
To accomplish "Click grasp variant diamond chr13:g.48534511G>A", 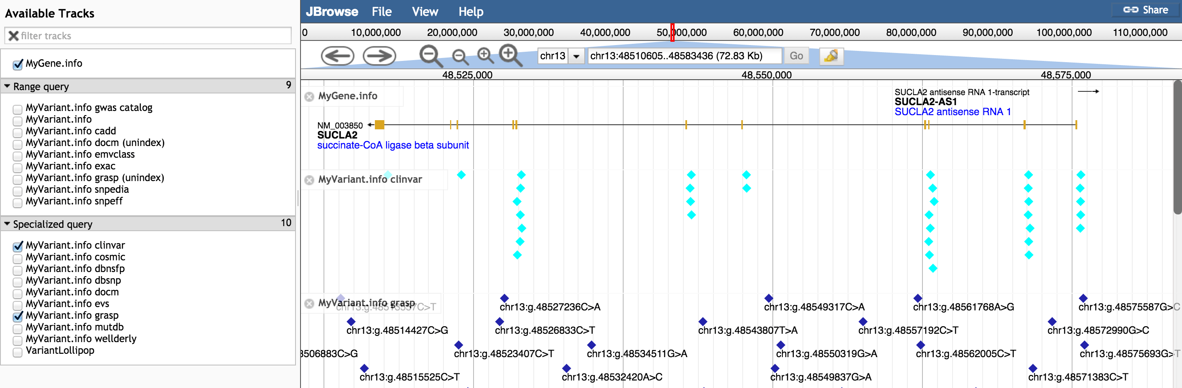I will tap(591, 345).
